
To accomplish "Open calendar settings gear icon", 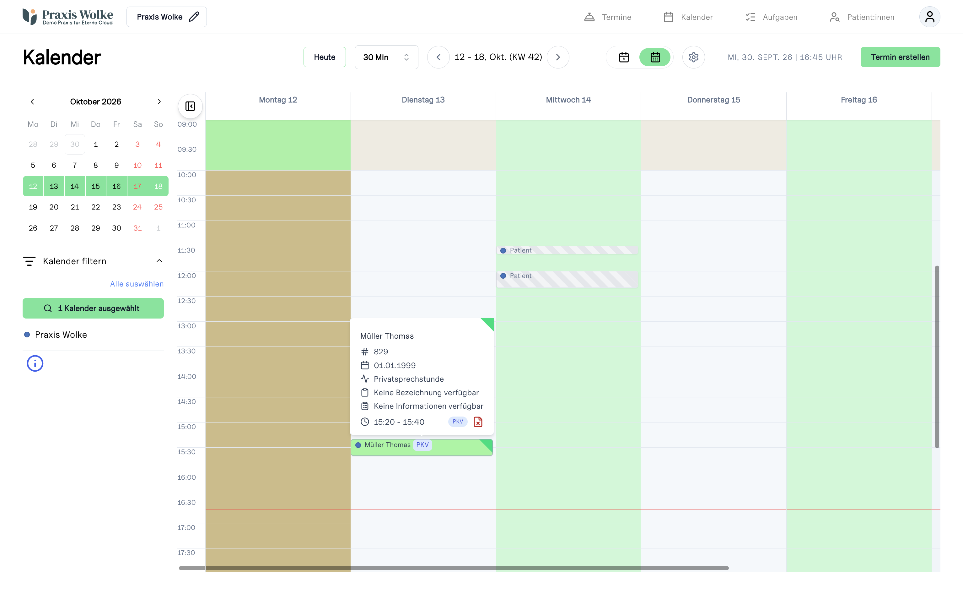I will pos(693,57).
